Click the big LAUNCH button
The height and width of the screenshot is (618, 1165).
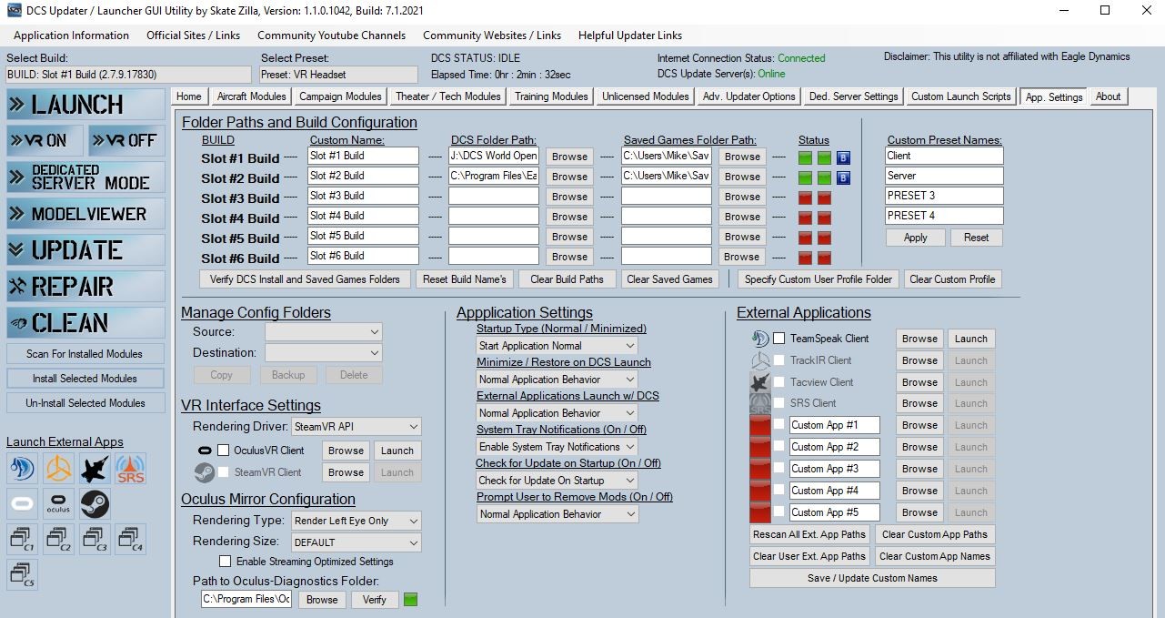85,105
